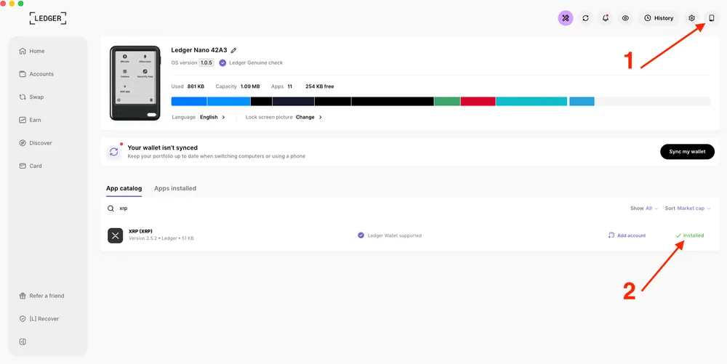
Task: Click the XRP app icon
Action: (116, 235)
